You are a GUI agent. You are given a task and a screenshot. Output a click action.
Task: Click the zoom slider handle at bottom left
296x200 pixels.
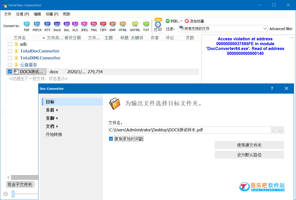pyautogui.click(x=13, y=194)
